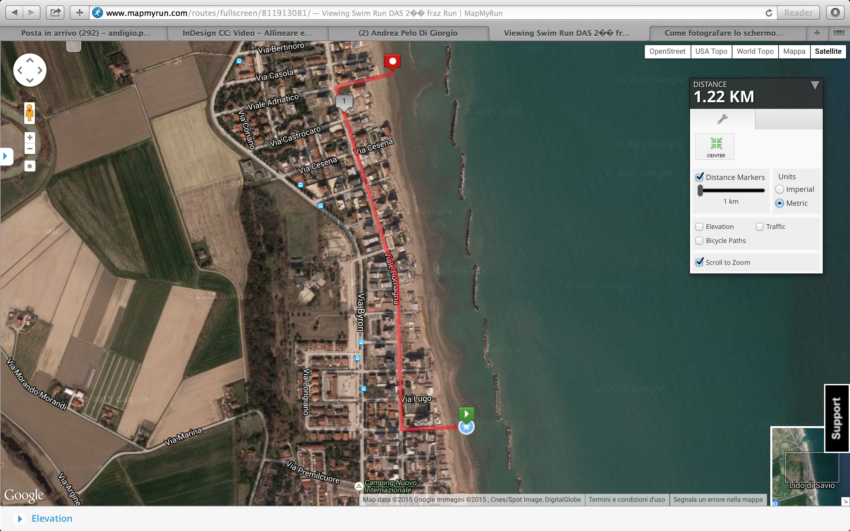
Task: Zoom out with the map minus button
Action: pyautogui.click(x=30, y=149)
